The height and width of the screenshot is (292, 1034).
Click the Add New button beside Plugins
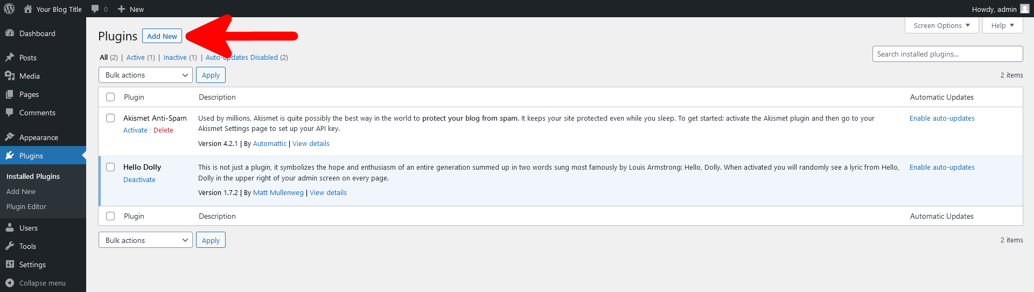[162, 36]
